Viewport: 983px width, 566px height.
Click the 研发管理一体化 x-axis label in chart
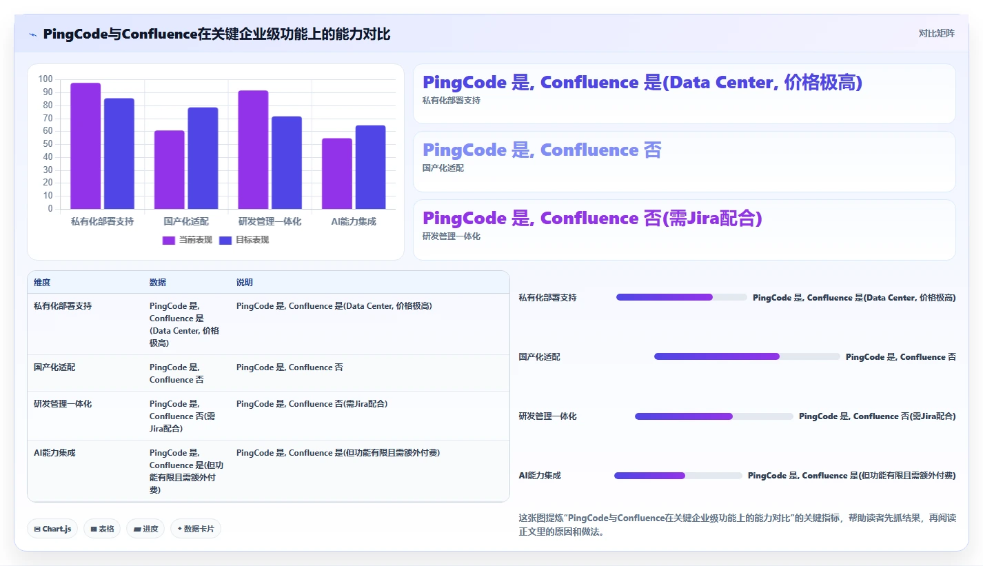[x=270, y=221]
